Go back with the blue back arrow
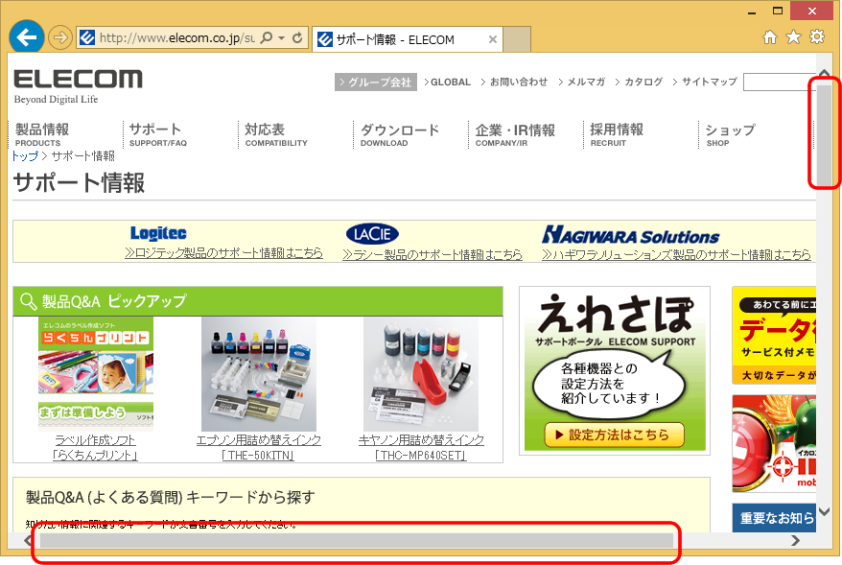This screenshot has height=565, width=842. pos(26,37)
